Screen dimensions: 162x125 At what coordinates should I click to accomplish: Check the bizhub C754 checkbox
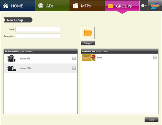point(74,68)
